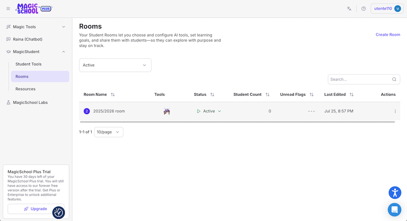Click the MagicSchool Labs flask icon

click(x=9, y=103)
